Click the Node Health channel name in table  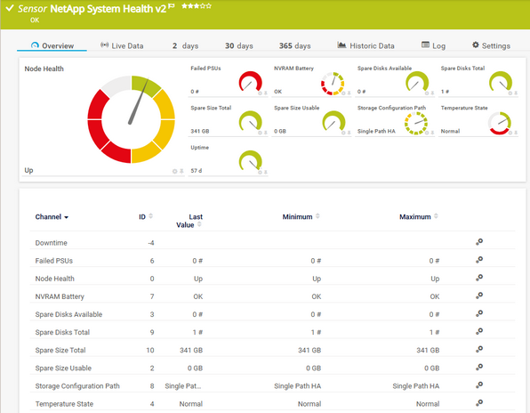55,279
